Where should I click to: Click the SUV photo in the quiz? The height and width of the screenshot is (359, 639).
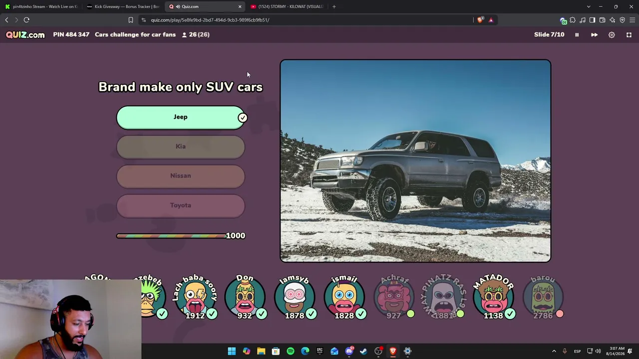(x=415, y=161)
